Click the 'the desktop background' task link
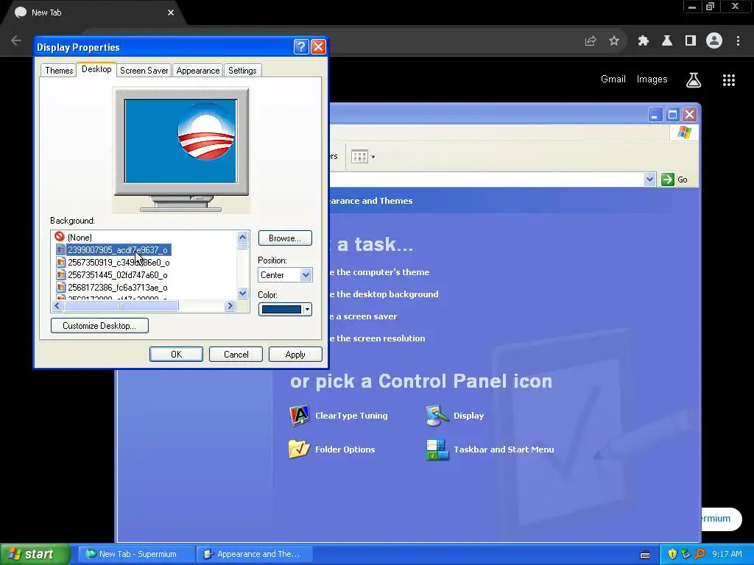Viewport: 754px width, 565px height. [x=384, y=294]
